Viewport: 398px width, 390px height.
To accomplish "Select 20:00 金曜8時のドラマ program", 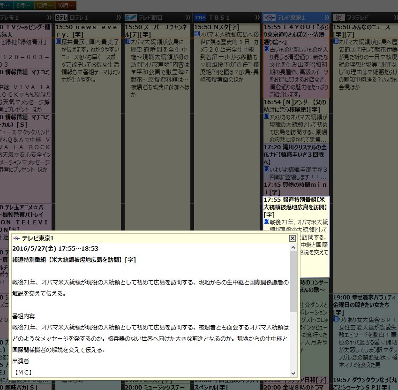I will point(296,387).
